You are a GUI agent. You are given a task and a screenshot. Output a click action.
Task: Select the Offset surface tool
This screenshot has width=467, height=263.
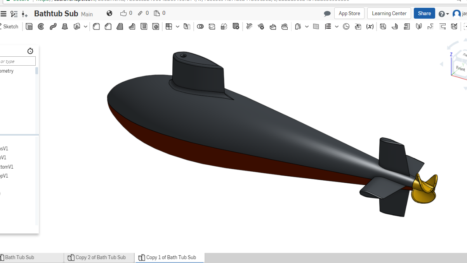298,27
